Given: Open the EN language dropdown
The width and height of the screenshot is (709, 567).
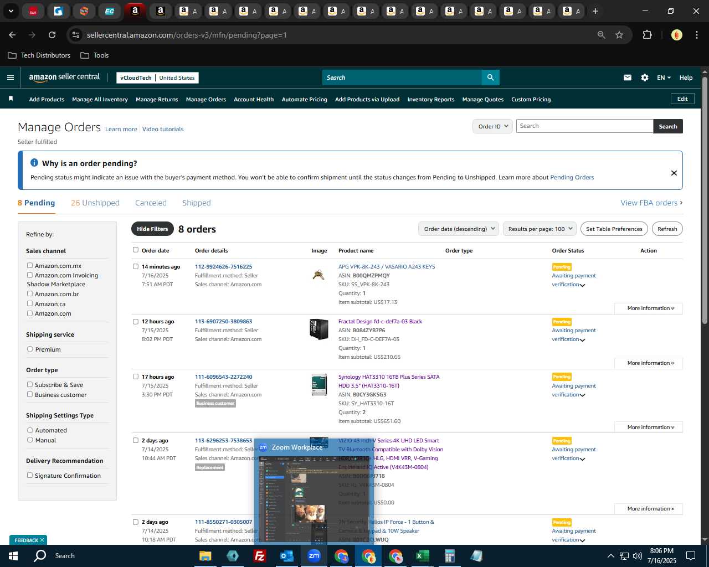Looking at the screenshot, I should [x=664, y=78].
